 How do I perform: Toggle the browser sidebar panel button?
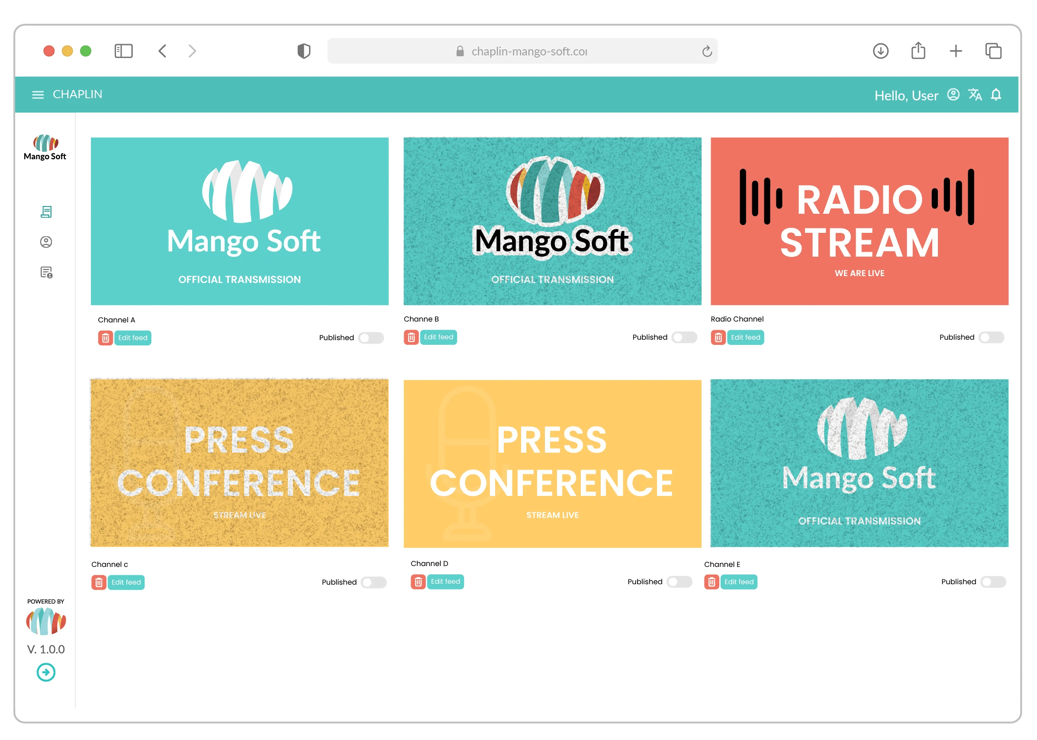pos(123,51)
